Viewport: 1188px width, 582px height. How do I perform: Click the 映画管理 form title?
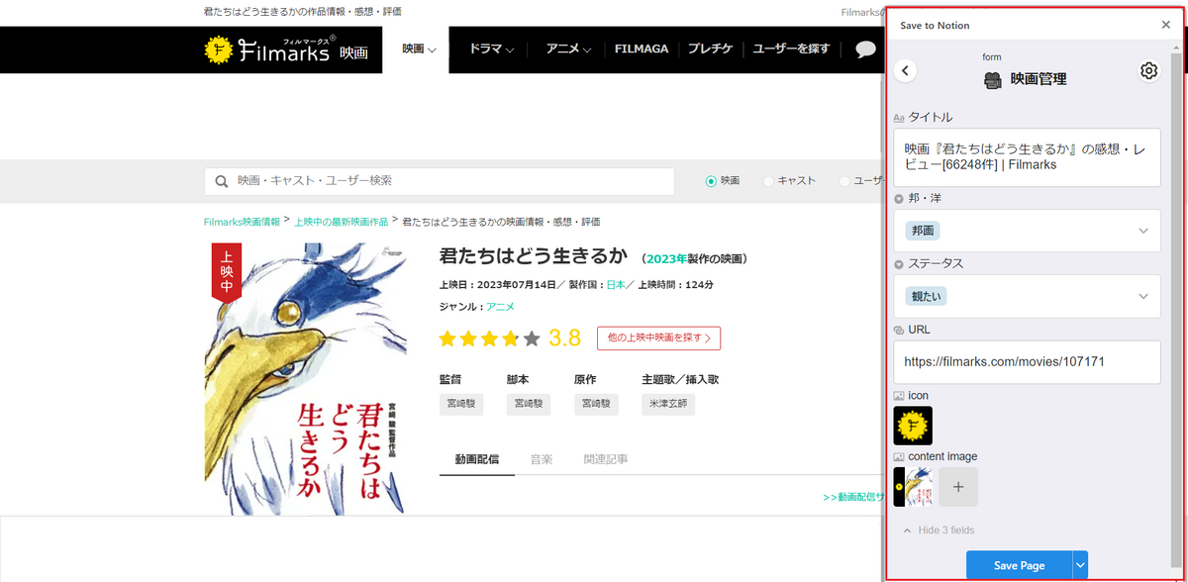(1038, 79)
